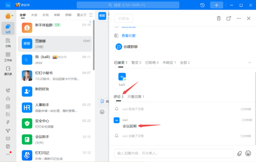Open the more options ellipsis in schedule panel

point(239,18)
